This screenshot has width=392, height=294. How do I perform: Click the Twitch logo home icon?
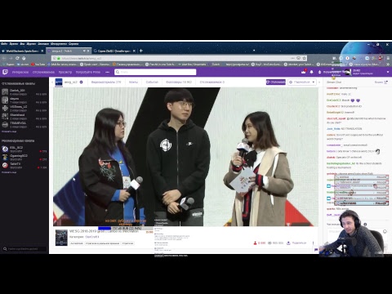[5, 72]
